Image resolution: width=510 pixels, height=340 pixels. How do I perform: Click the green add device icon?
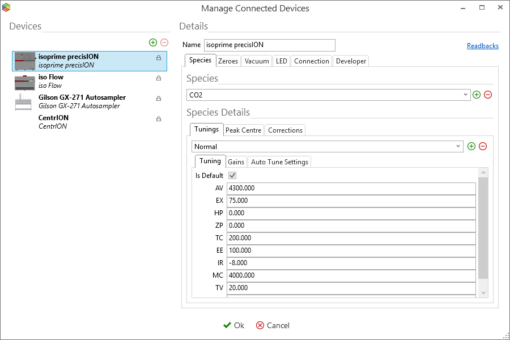tap(153, 42)
